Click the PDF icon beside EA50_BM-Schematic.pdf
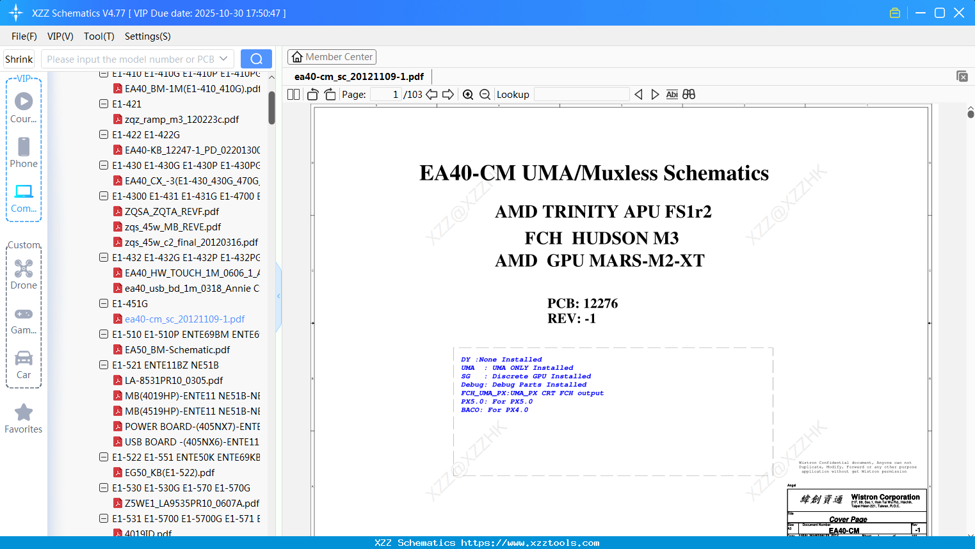The image size is (975, 549). (118, 349)
